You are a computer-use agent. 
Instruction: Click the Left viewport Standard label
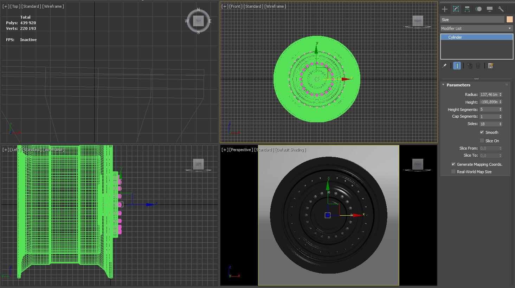coord(32,150)
